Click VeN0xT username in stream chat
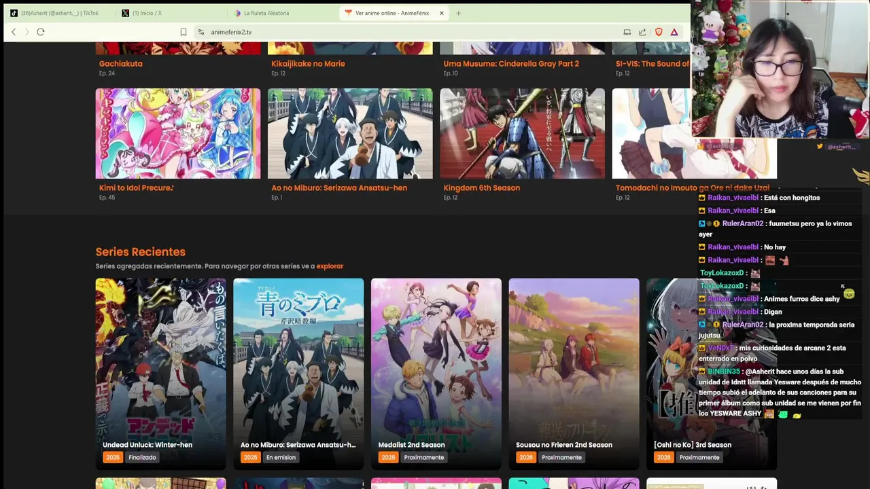Screen dimensions: 870x489 click(720, 348)
